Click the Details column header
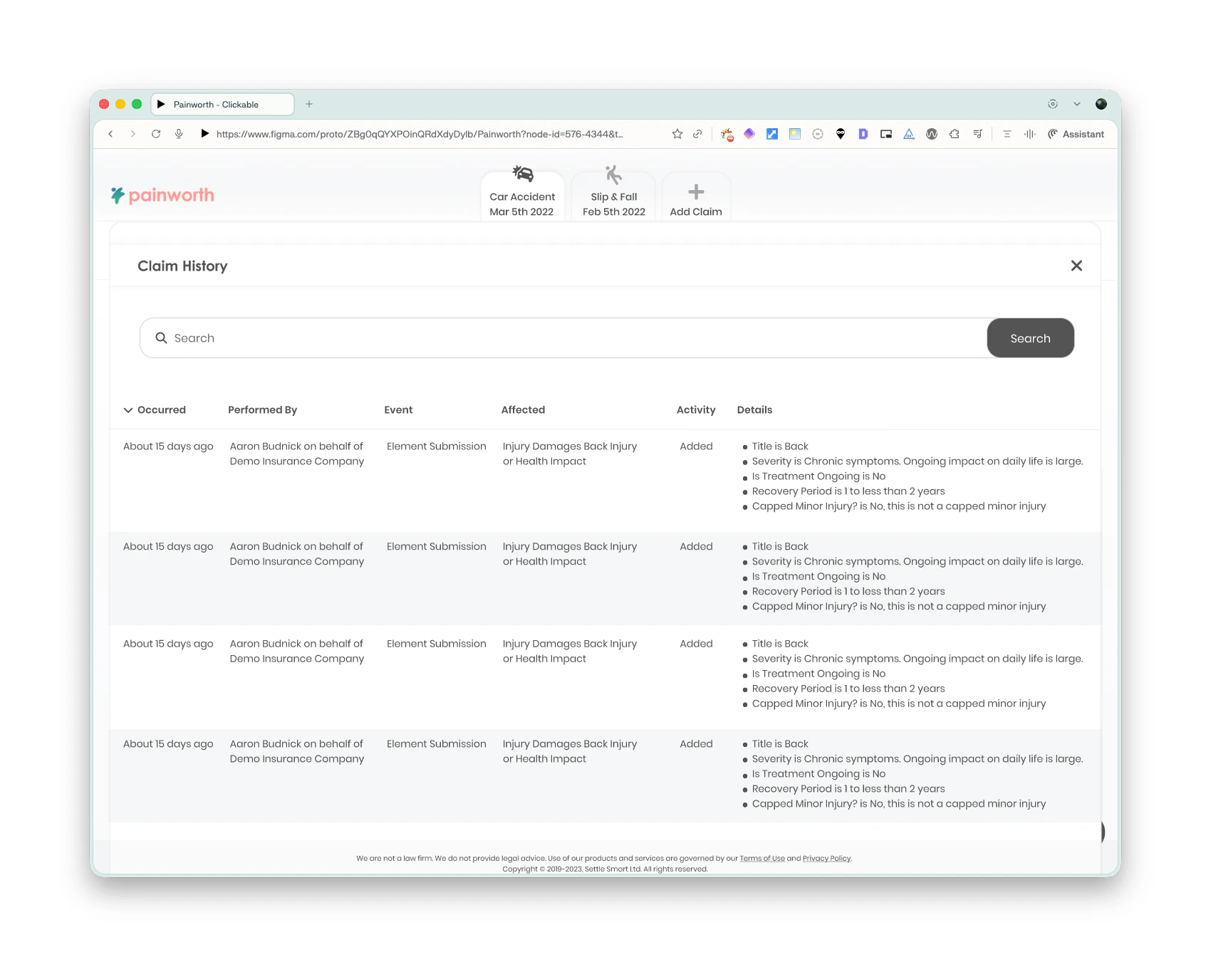Viewport: 1211px width, 967px height. pyautogui.click(x=754, y=410)
